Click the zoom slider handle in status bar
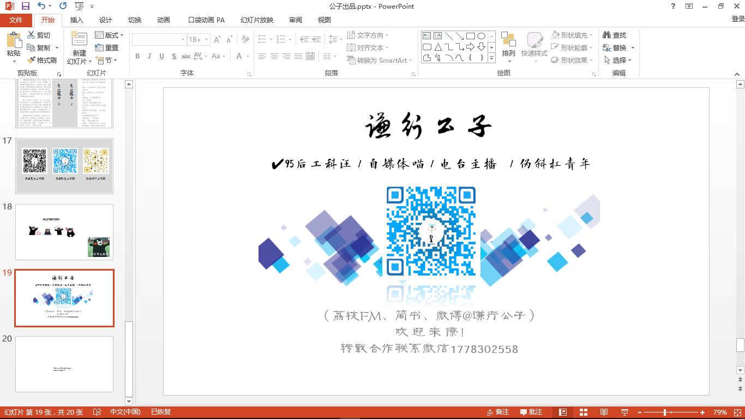This screenshot has height=419, width=745. (x=665, y=412)
